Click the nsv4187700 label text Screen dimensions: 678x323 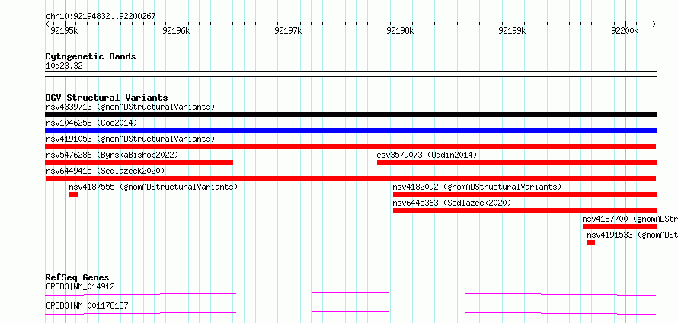tap(630, 219)
